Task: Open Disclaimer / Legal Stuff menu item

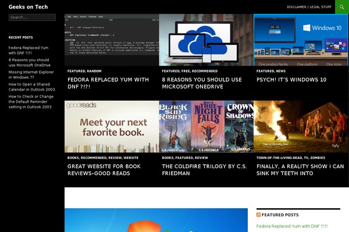Action: pyautogui.click(x=309, y=7)
